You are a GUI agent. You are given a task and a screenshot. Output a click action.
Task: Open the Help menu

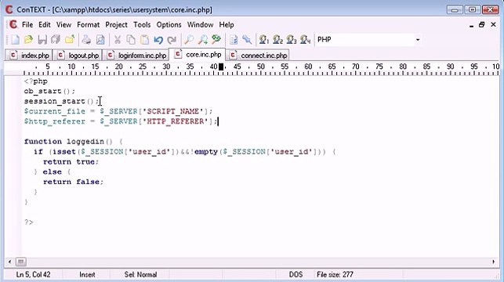click(x=227, y=25)
